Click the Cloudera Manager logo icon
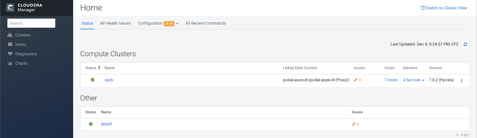 [x=10, y=7]
